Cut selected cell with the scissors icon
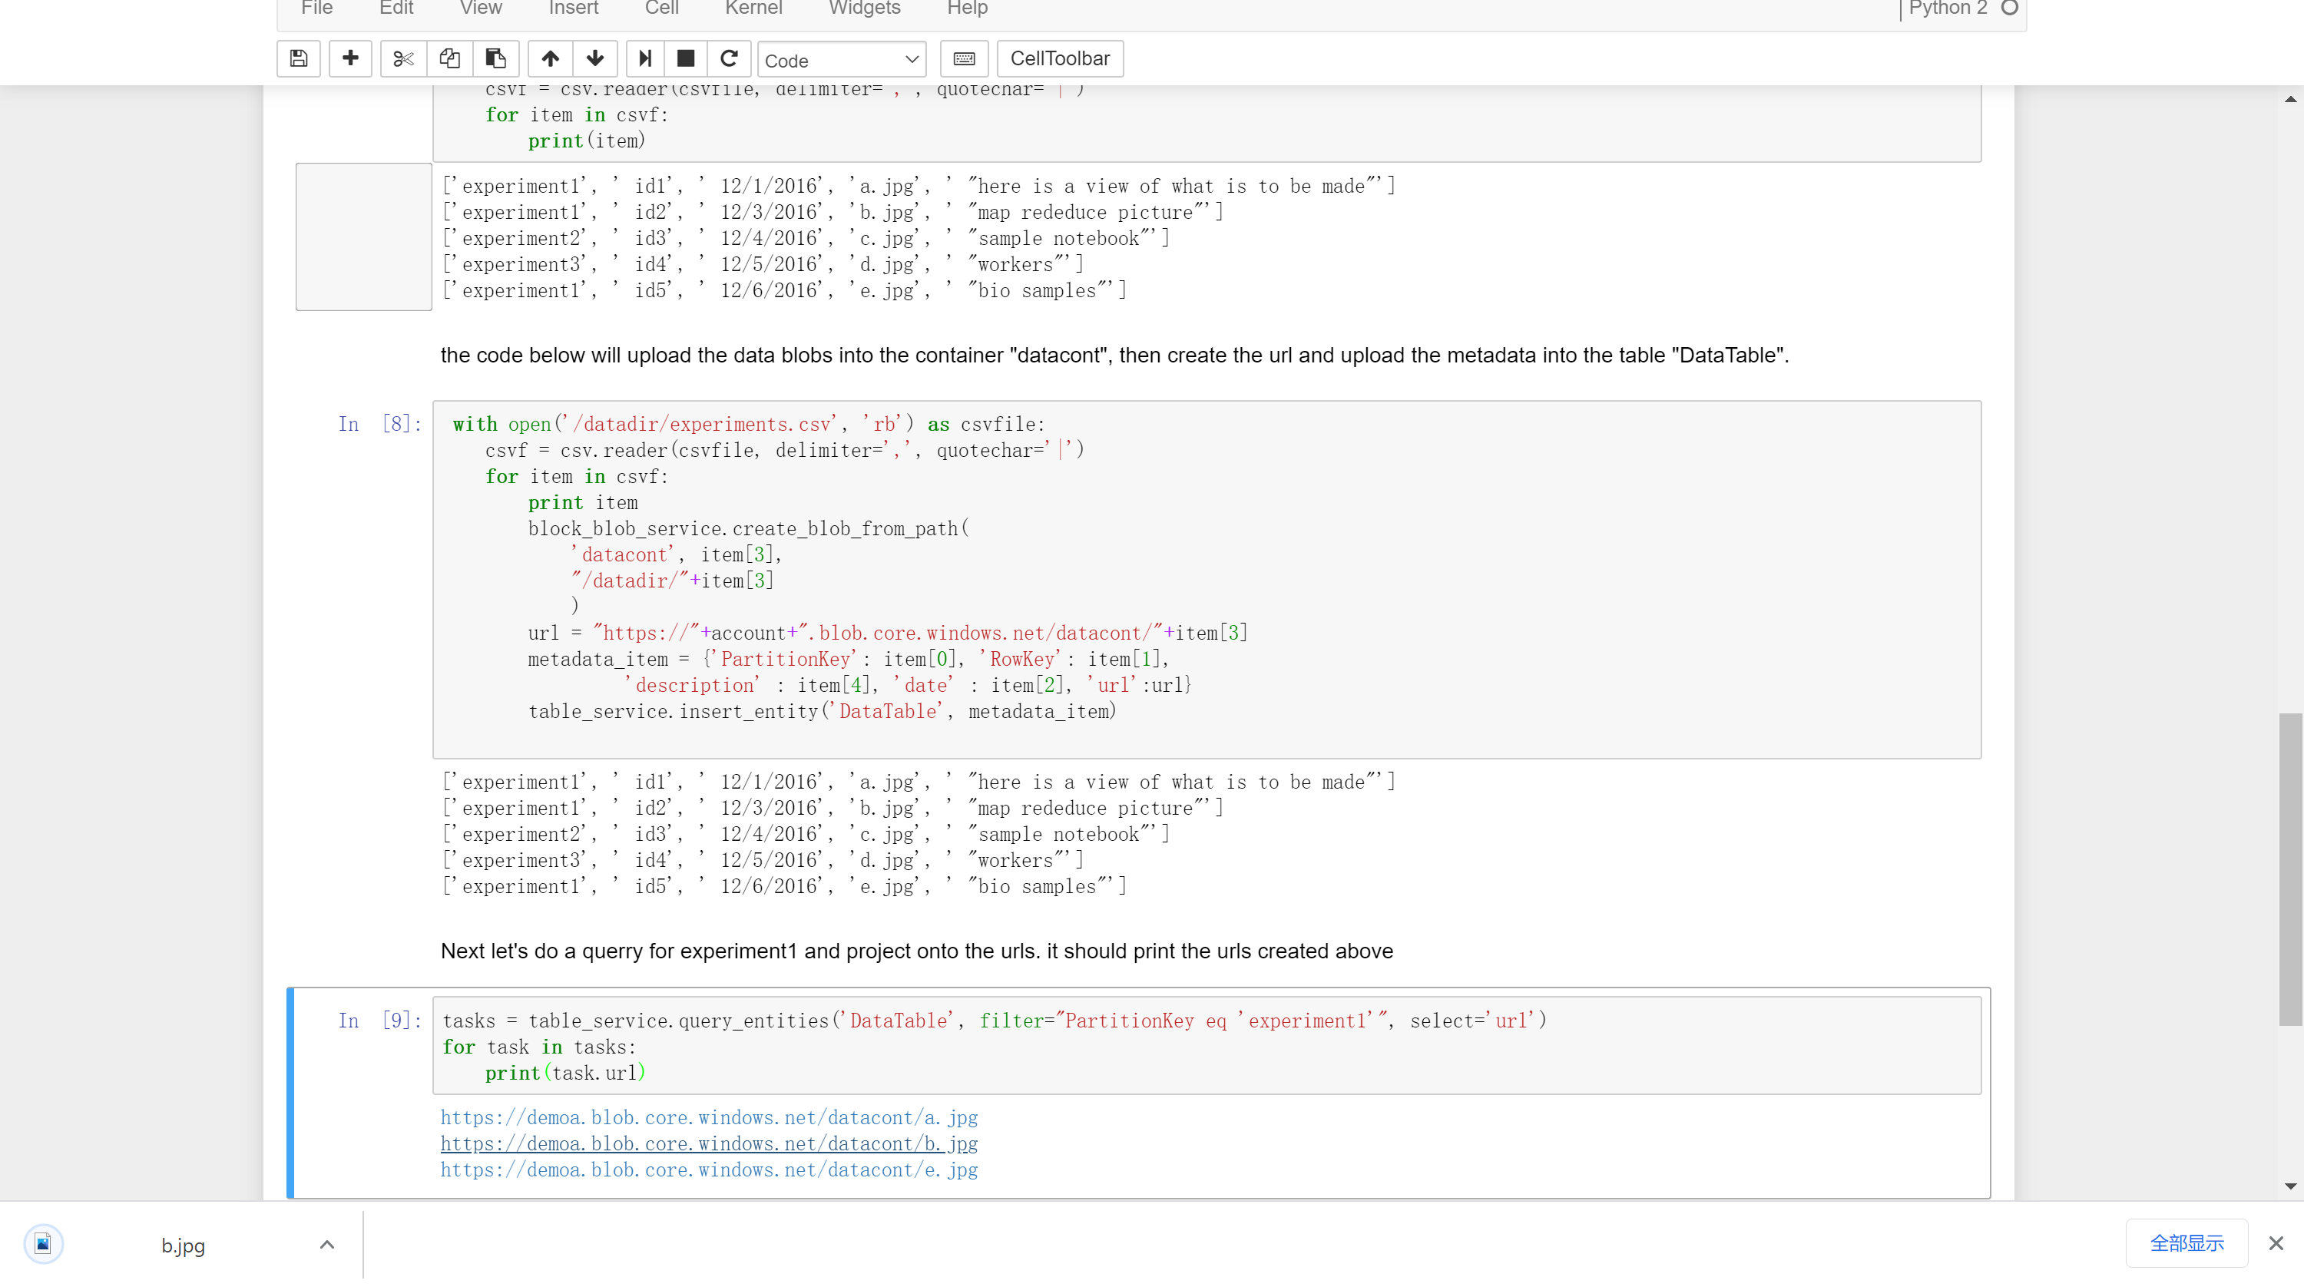The height and width of the screenshot is (1287, 2304). pyautogui.click(x=403, y=59)
